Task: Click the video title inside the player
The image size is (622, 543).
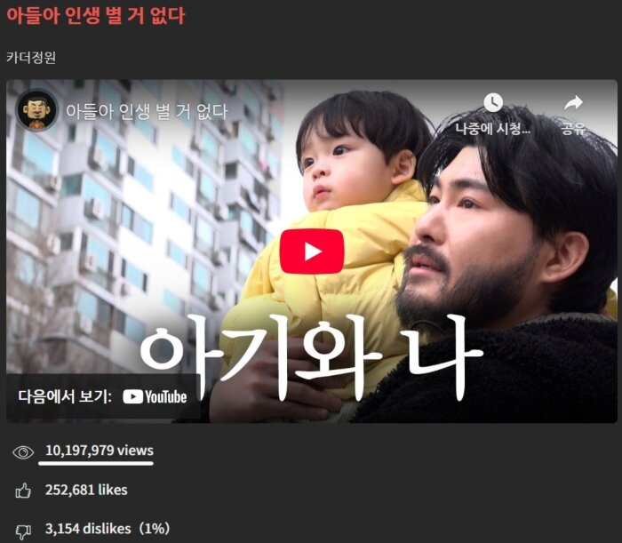Action: (x=147, y=111)
